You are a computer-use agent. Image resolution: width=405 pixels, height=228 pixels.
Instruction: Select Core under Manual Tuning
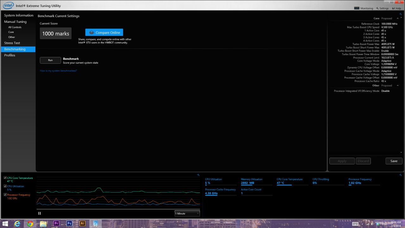(11, 32)
